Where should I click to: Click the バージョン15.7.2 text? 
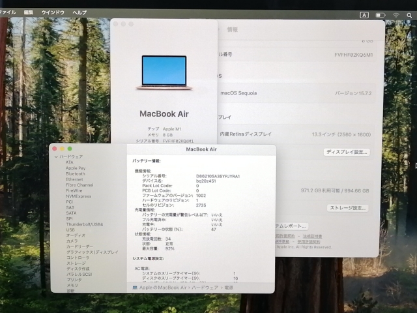click(353, 93)
